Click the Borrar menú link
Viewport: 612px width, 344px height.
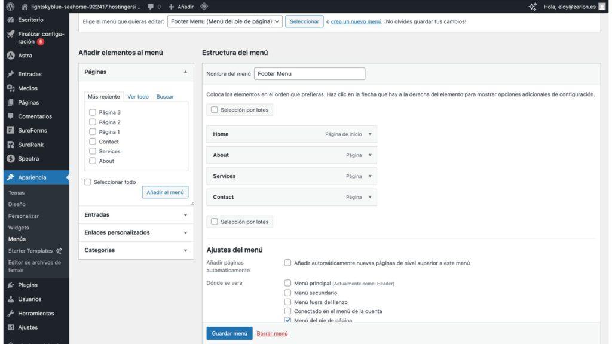click(272, 333)
